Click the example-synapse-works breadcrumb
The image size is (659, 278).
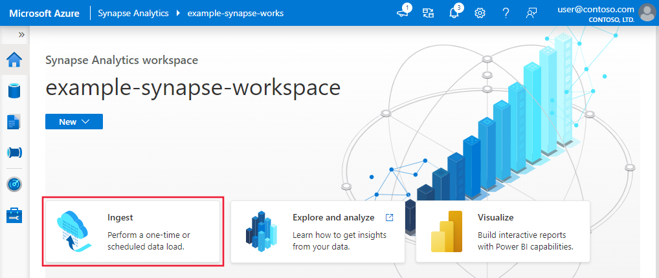(x=236, y=13)
